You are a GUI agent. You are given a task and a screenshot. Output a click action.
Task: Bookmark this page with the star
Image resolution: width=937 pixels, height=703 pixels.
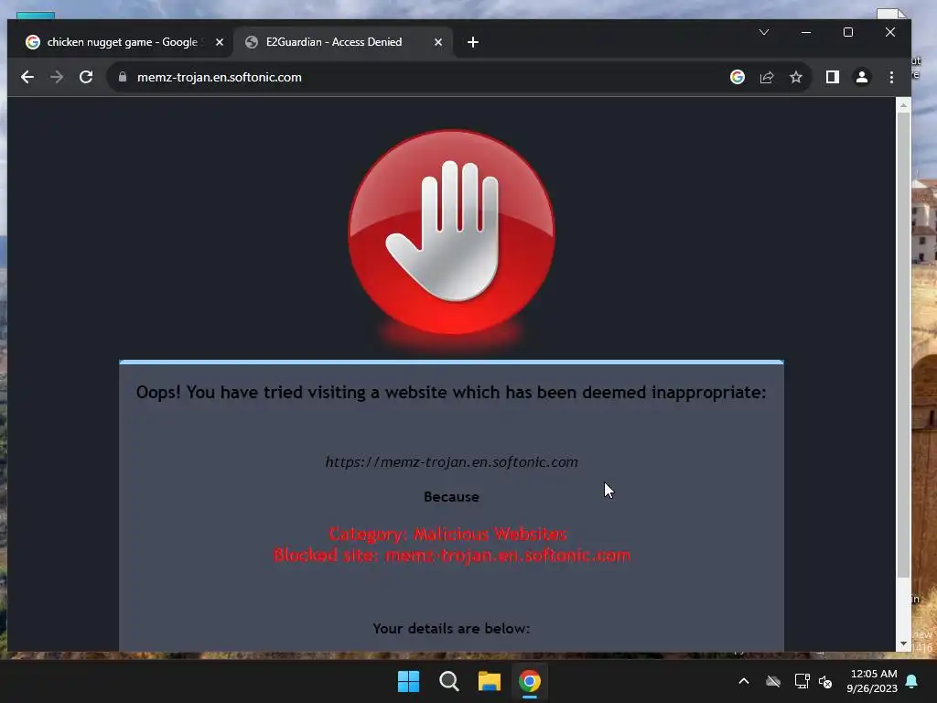796,77
